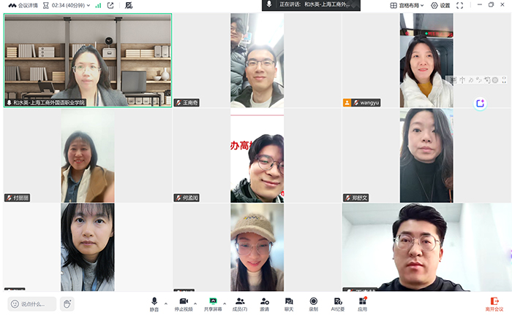Expand share options arrow beside 共享屏幕

(225, 303)
